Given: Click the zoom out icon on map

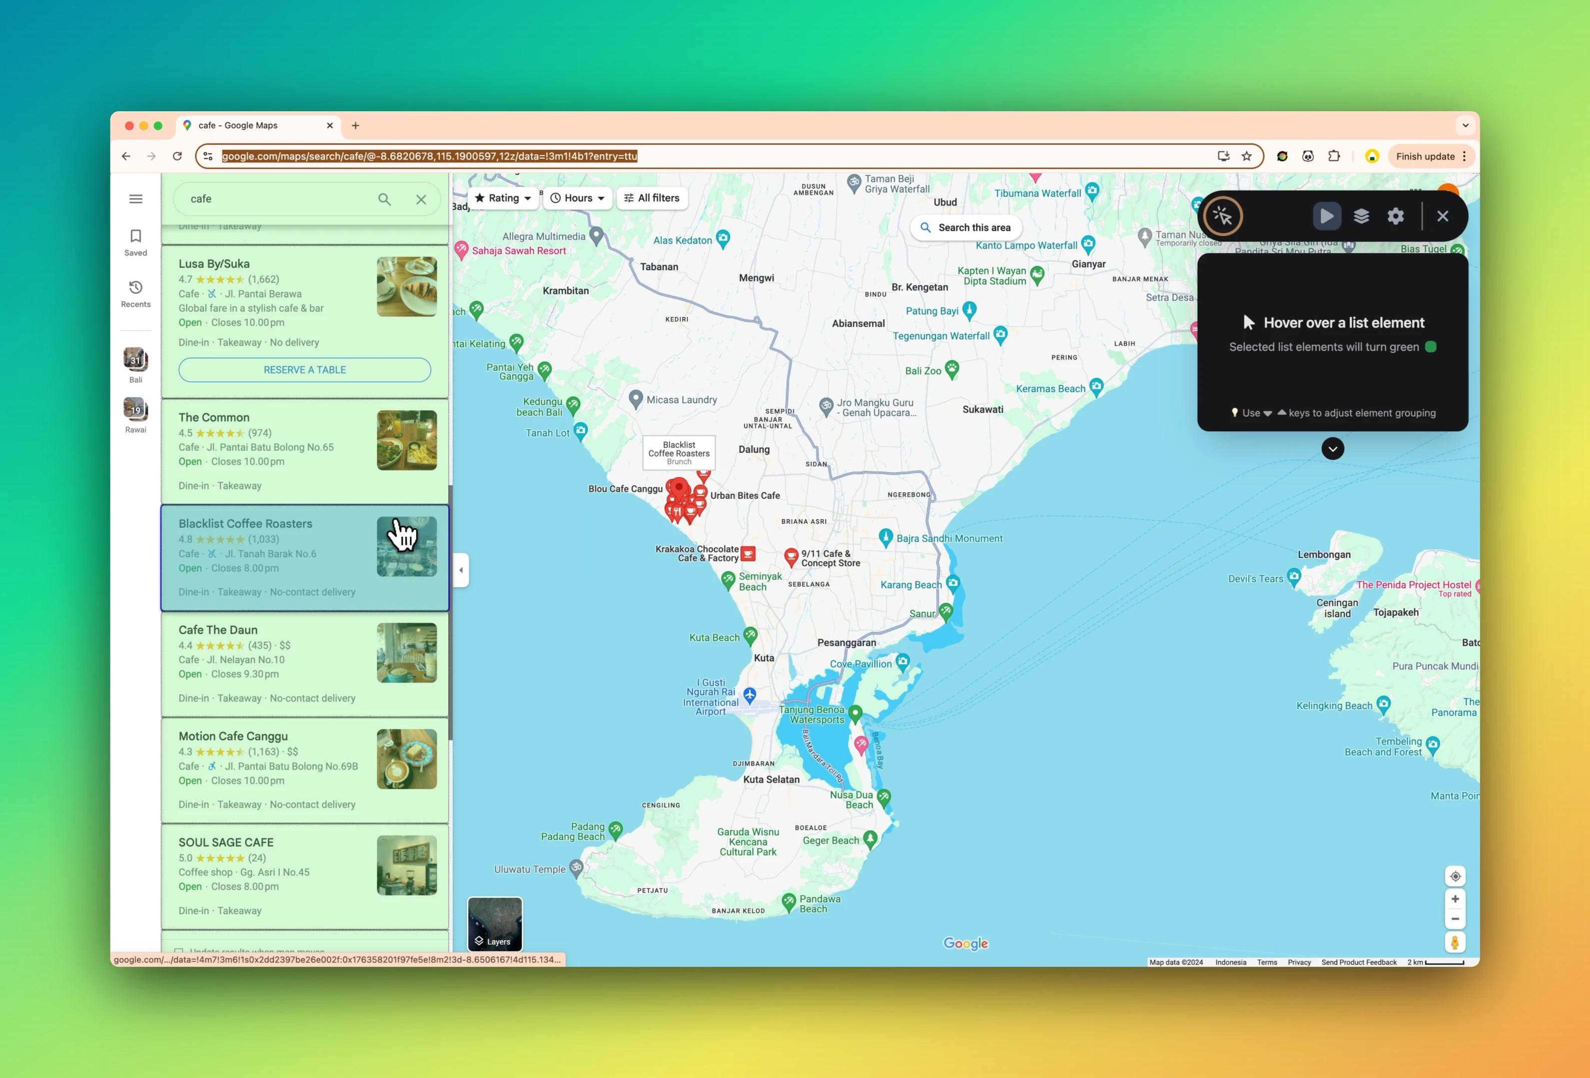Looking at the screenshot, I should [x=1455, y=919].
